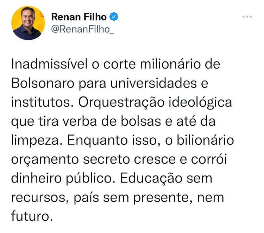
Task: Click the final word "futuro." of the tweet
Action: point(32,216)
